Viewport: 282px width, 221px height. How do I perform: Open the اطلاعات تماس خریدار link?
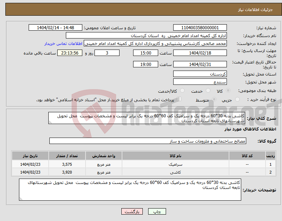(63, 43)
